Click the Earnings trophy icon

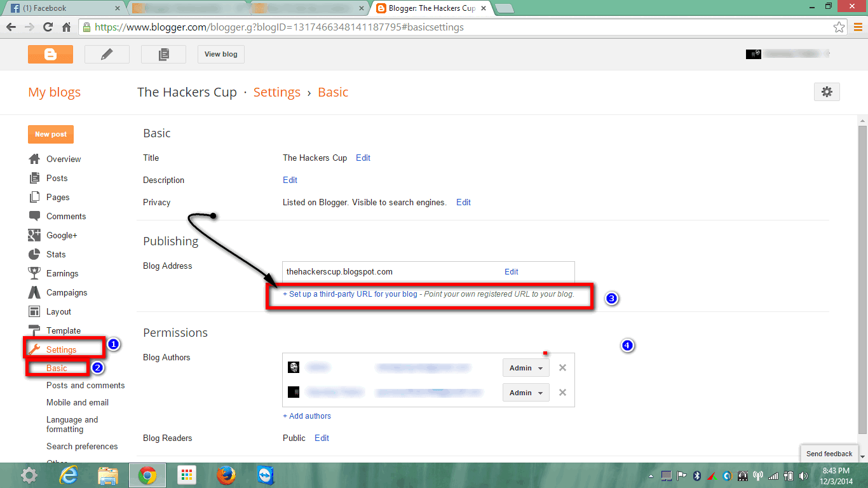(x=34, y=273)
